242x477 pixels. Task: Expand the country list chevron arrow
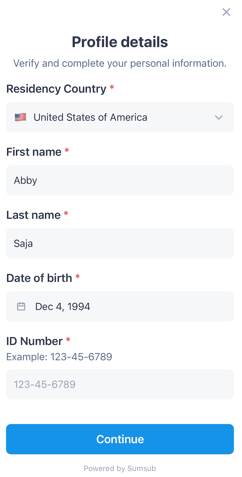coord(219,117)
